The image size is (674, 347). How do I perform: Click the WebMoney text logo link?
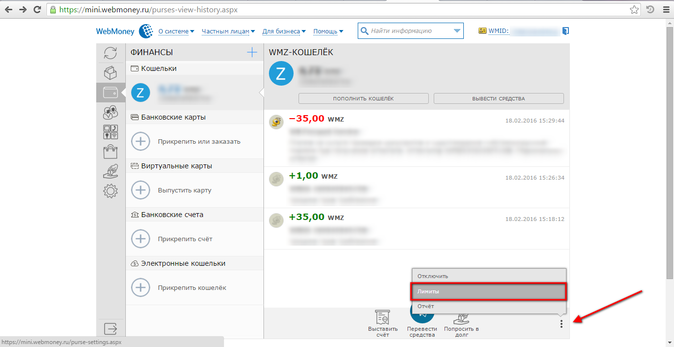pyautogui.click(x=115, y=32)
